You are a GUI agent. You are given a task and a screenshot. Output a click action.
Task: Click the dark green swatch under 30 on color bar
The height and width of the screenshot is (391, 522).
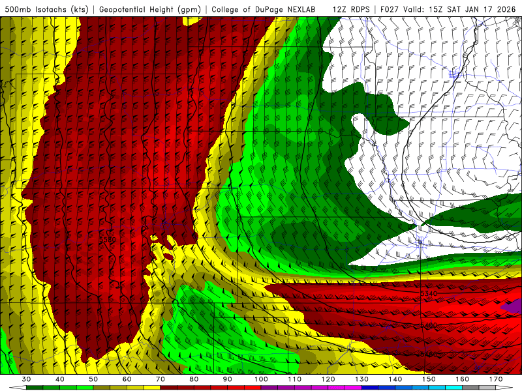(35, 388)
